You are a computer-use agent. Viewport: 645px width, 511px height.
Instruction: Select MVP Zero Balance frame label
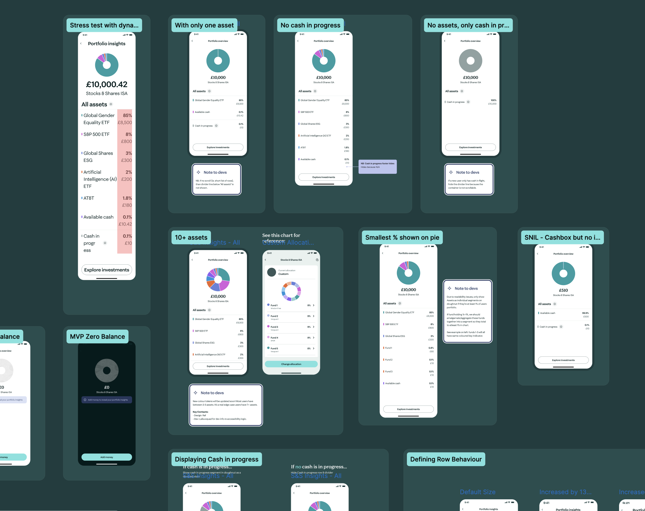98,336
